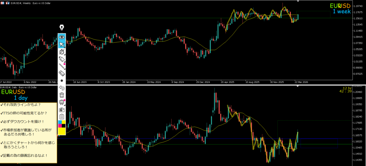
Task: Open the clipboard notes icon
Action: (62, 116)
